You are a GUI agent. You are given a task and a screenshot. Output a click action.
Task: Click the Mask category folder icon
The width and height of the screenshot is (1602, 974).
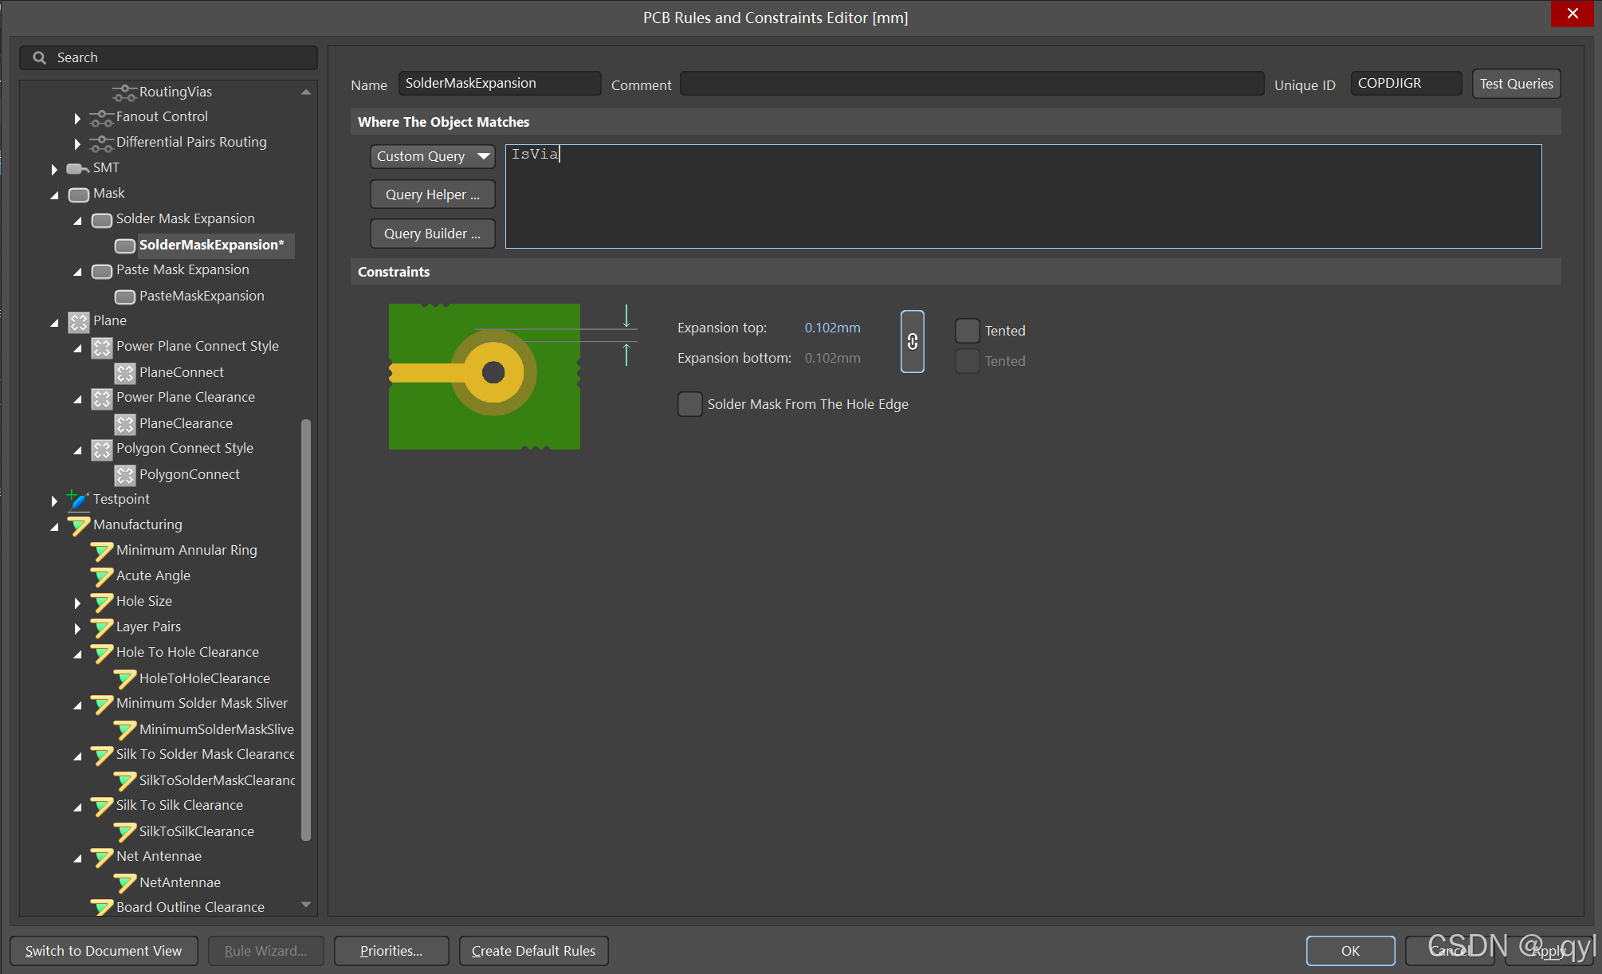[78, 194]
